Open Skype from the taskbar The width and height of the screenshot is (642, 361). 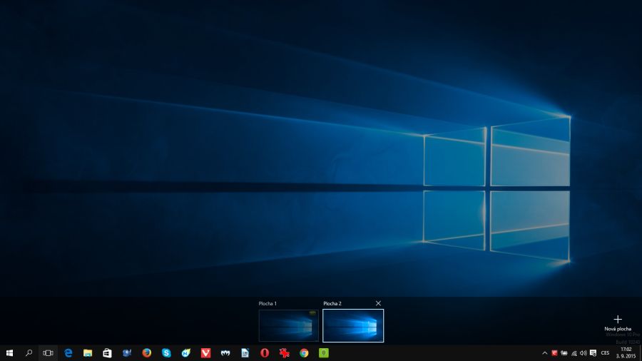coord(166,353)
